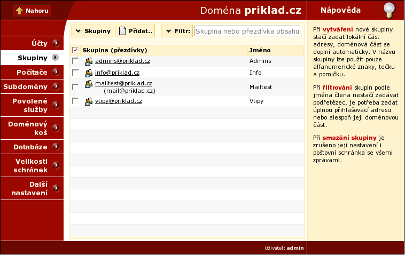Screen dimensions: 405x255
Task: Open Počítače in the sidebar menu
Action: [x=31, y=72]
